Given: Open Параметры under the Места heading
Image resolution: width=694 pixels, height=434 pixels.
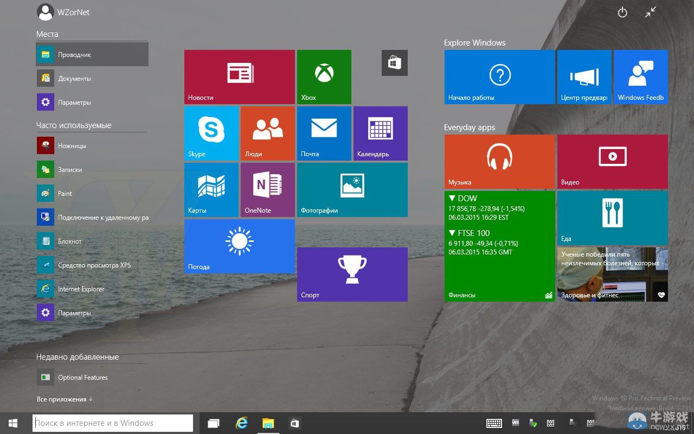Looking at the screenshot, I should click(92, 102).
